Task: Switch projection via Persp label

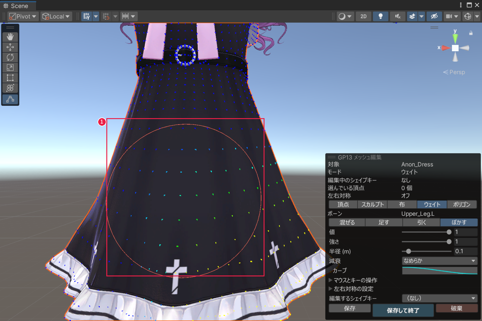Action: (x=454, y=72)
